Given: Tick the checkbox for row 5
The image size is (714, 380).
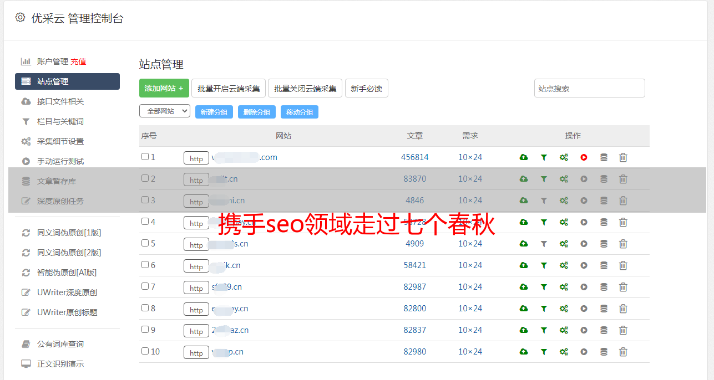Looking at the screenshot, I should (145, 243).
